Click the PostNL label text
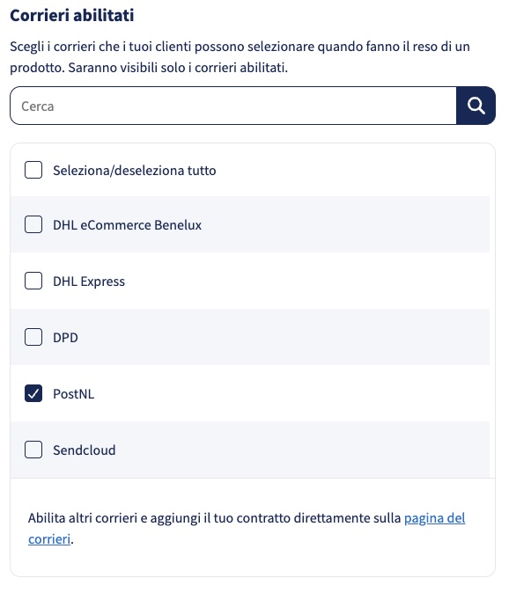Screen dimensions: 509x600 pyautogui.click(x=74, y=394)
